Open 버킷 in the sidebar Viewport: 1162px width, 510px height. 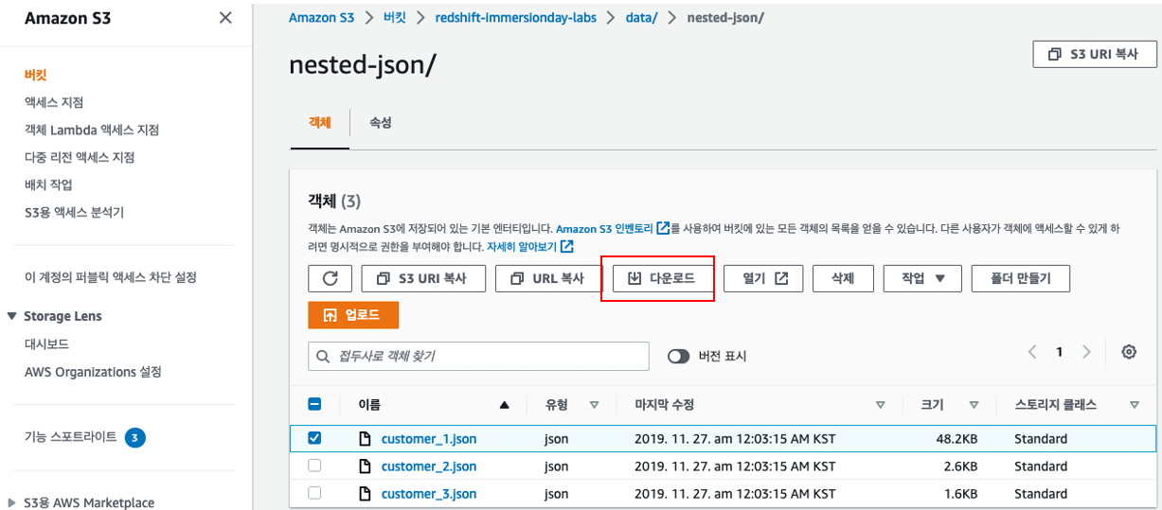point(35,75)
